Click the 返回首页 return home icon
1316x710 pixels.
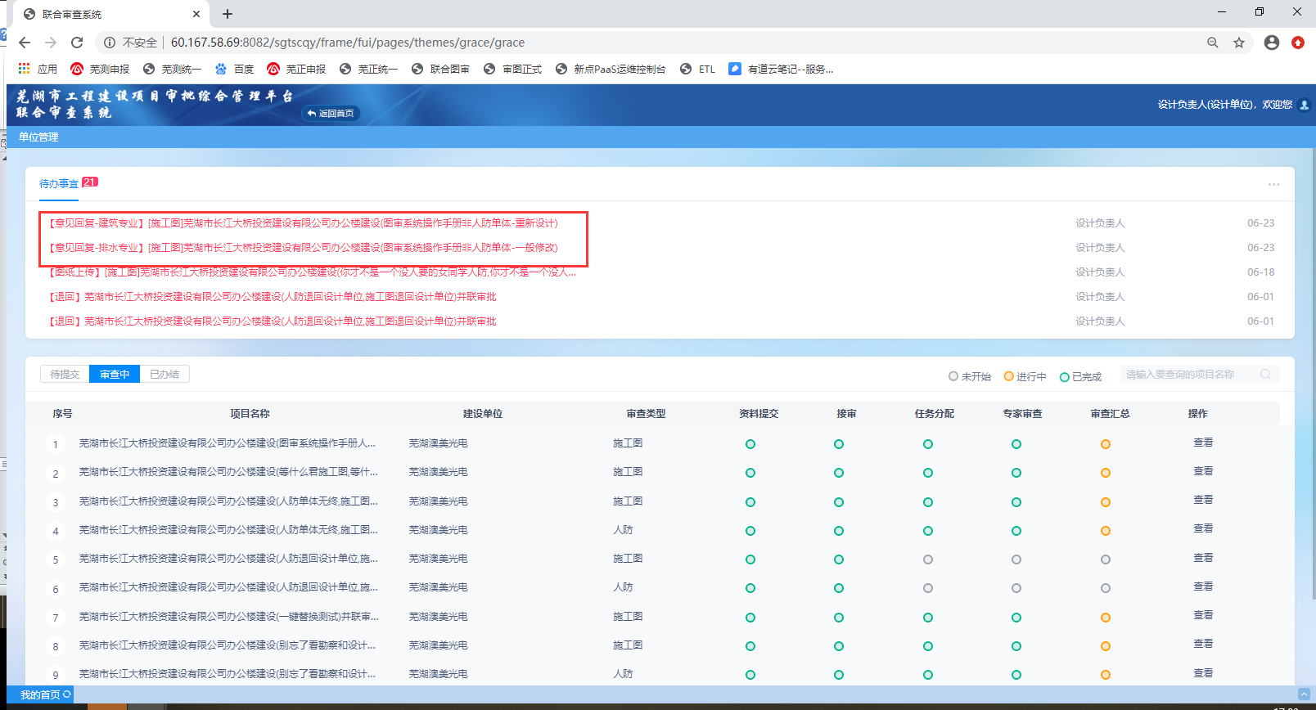[x=312, y=114]
